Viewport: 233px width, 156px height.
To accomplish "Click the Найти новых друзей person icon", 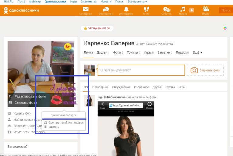I will [9, 120].
